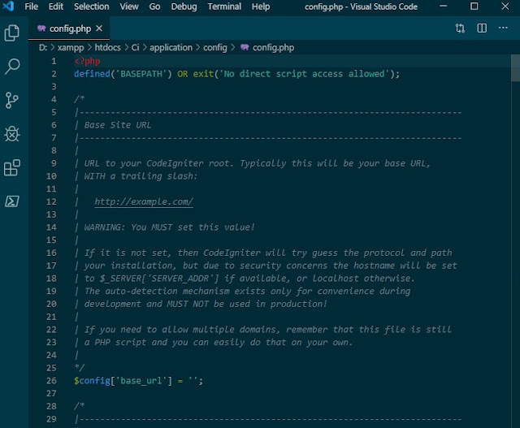This screenshot has height=428, width=520.
Task: Click the WARNING: You MUST set this value! line
Action: [170, 227]
